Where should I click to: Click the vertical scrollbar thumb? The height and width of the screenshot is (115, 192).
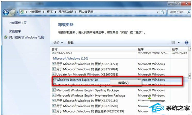coord(190,77)
